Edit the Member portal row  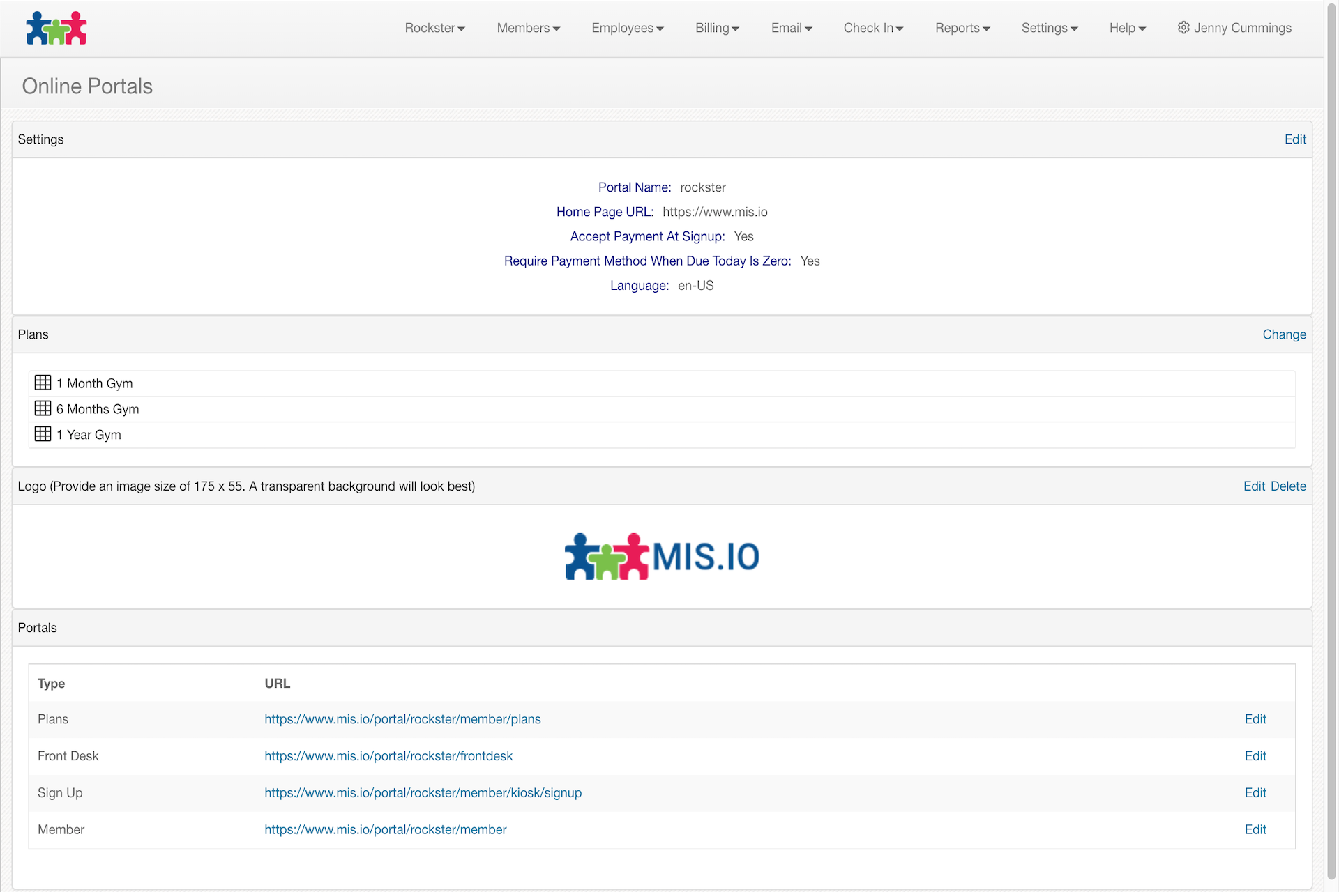1255,830
